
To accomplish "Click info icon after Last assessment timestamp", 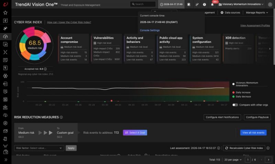I will pos(219,148).
